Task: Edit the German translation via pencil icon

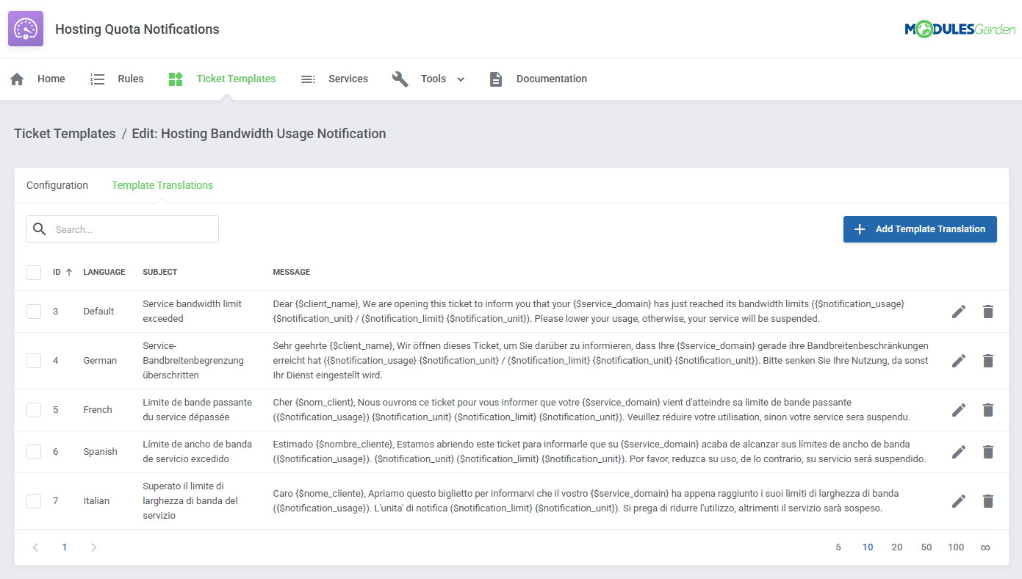Action: point(958,360)
